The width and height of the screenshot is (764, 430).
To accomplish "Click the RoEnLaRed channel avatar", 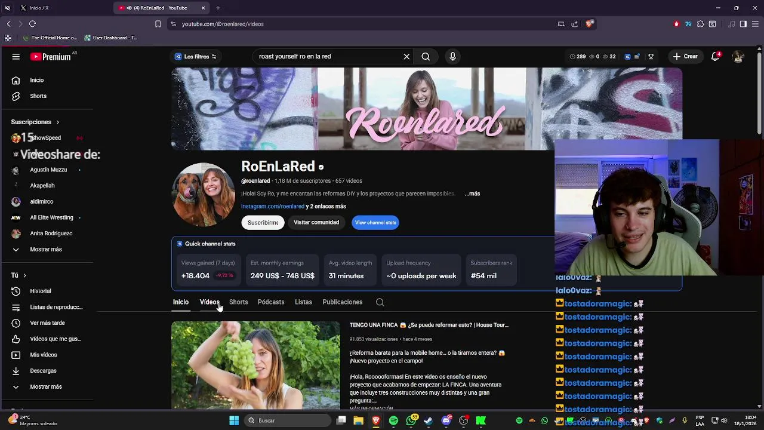I will (204, 195).
